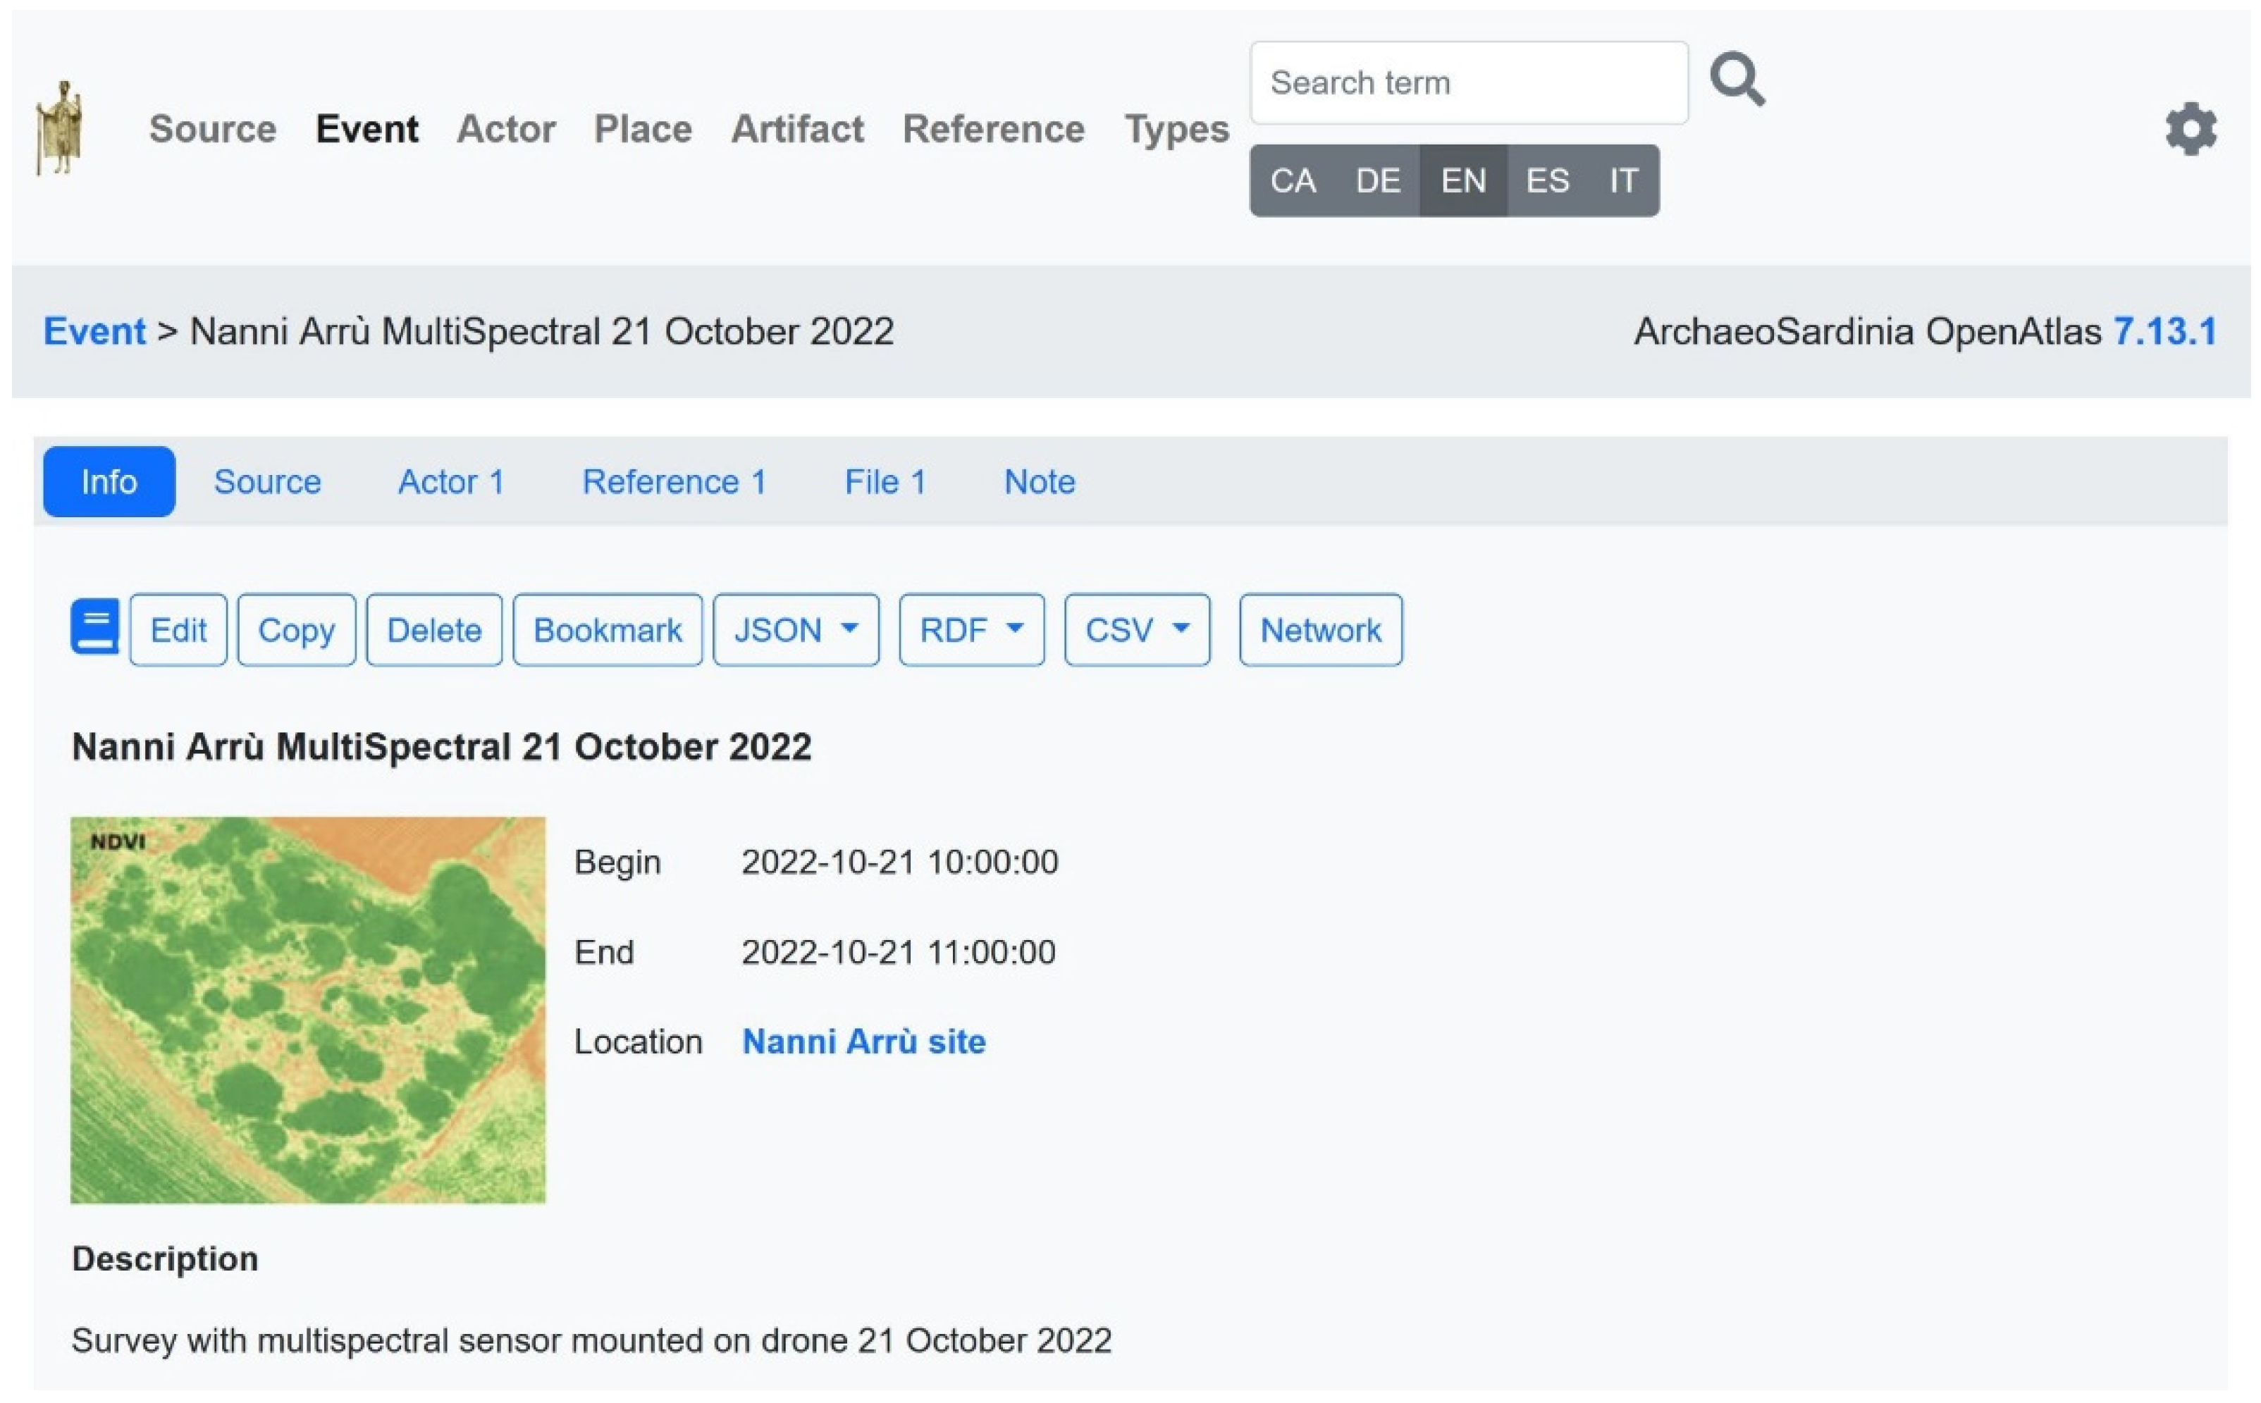Viewport: 2261px width, 1403px height.
Task: Open the Nanni Arrù site location link
Action: pyautogui.click(x=863, y=1041)
